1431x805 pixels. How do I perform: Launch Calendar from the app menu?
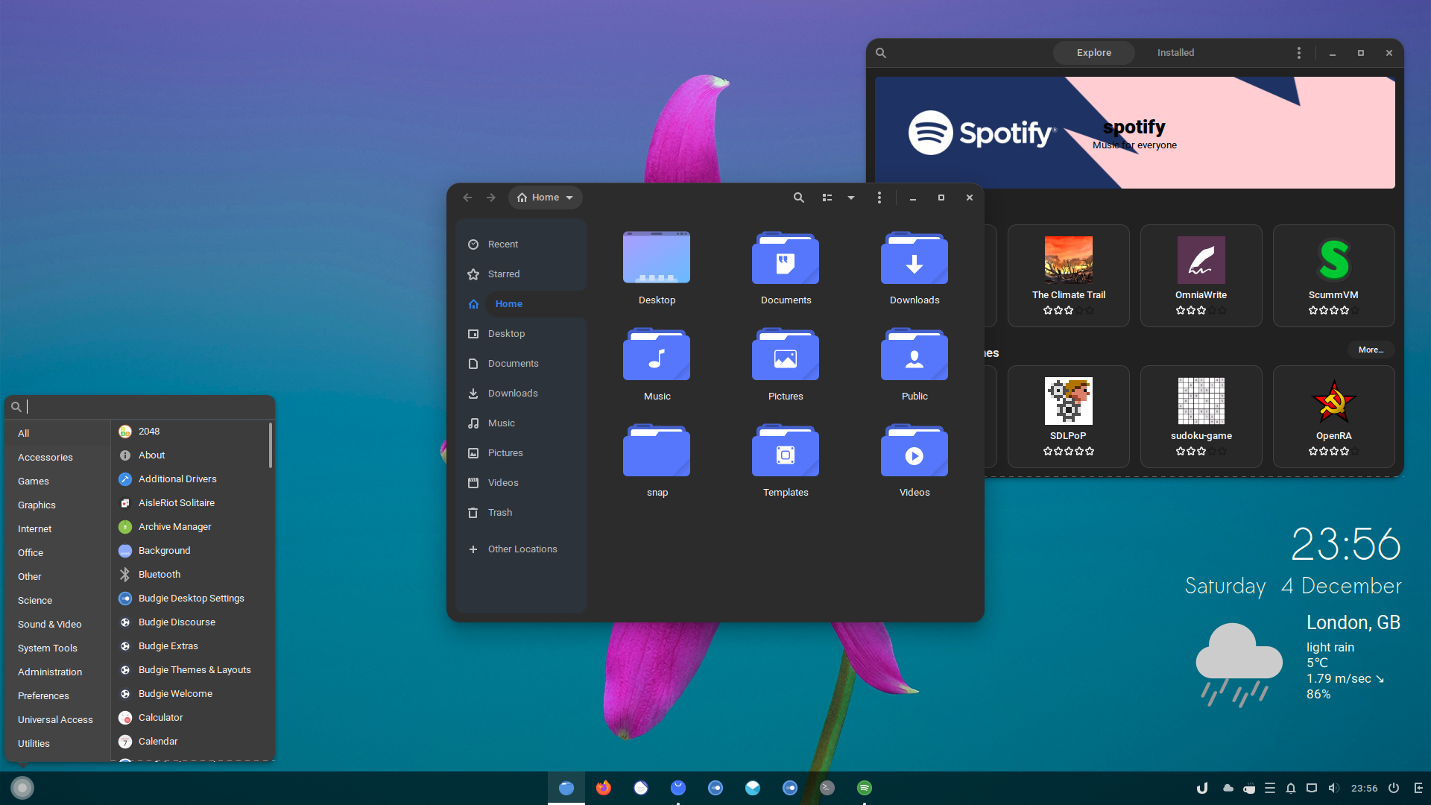[190, 742]
